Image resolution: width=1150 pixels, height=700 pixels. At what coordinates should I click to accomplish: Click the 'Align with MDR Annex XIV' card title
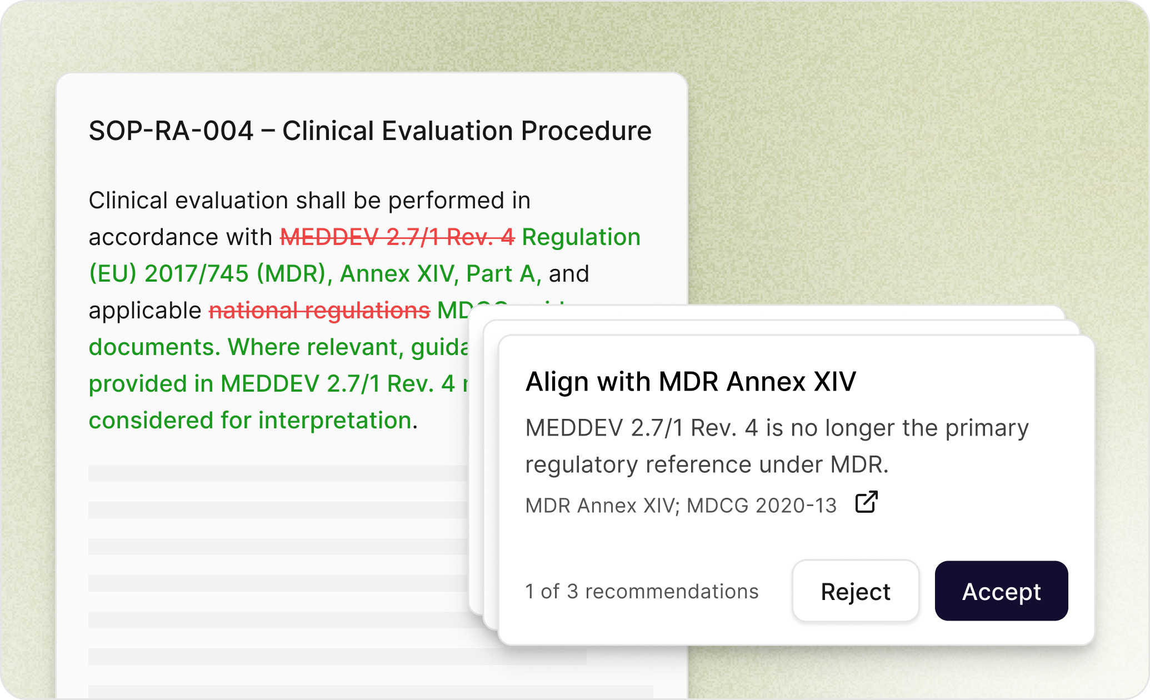691,382
